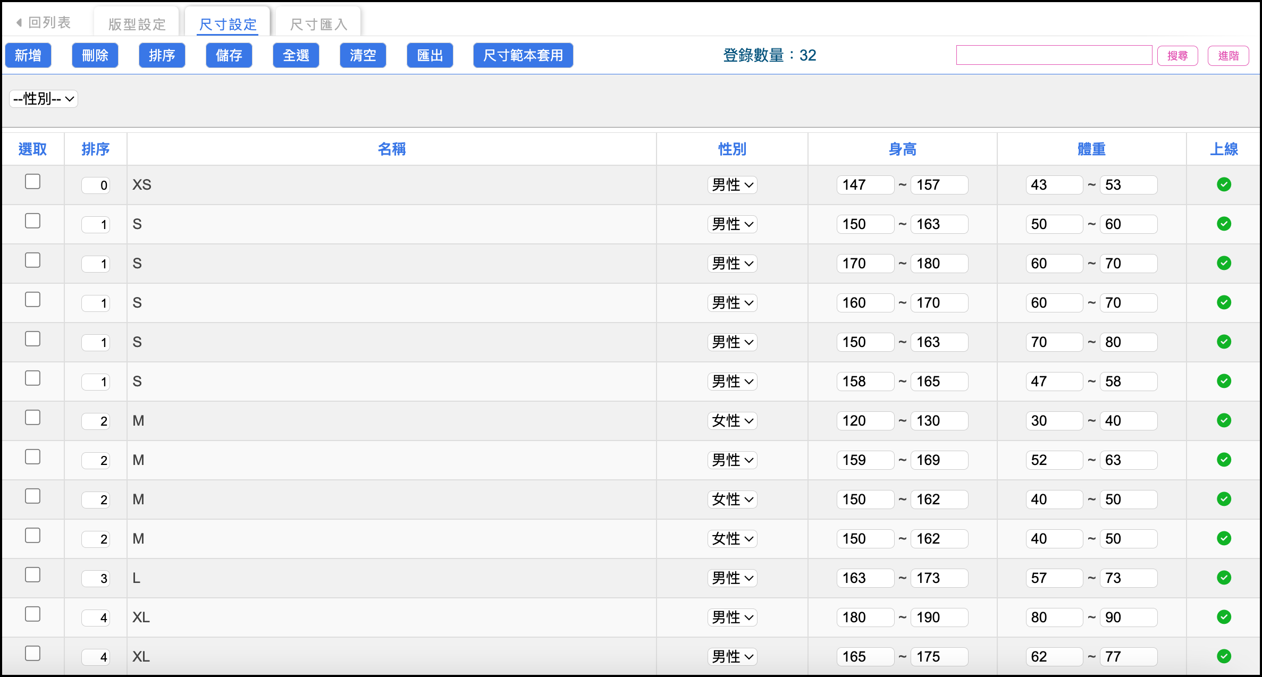
Task: Click the 新增 button
Action: coord(28,55)
